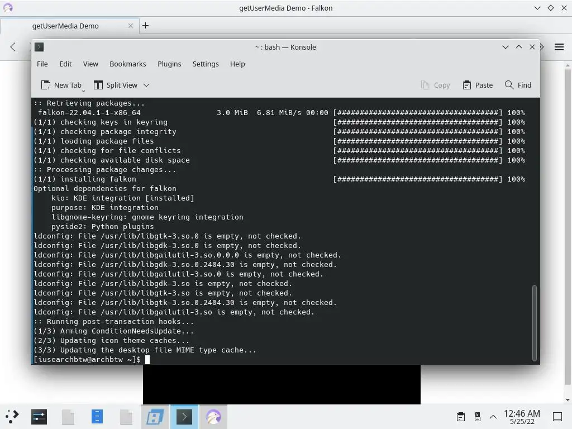
Task: Click the 'kio: KDE integration [installed]' line
Action: 123,198
